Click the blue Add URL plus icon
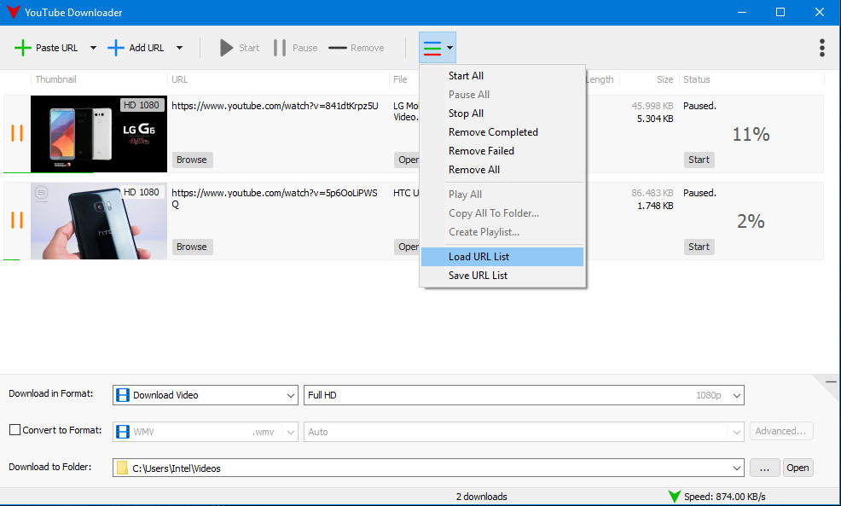 (x=116, y=48)
